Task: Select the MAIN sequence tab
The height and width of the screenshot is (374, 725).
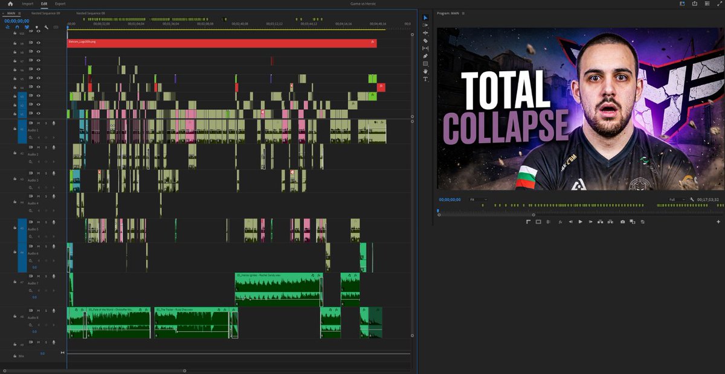Action: 11,13
